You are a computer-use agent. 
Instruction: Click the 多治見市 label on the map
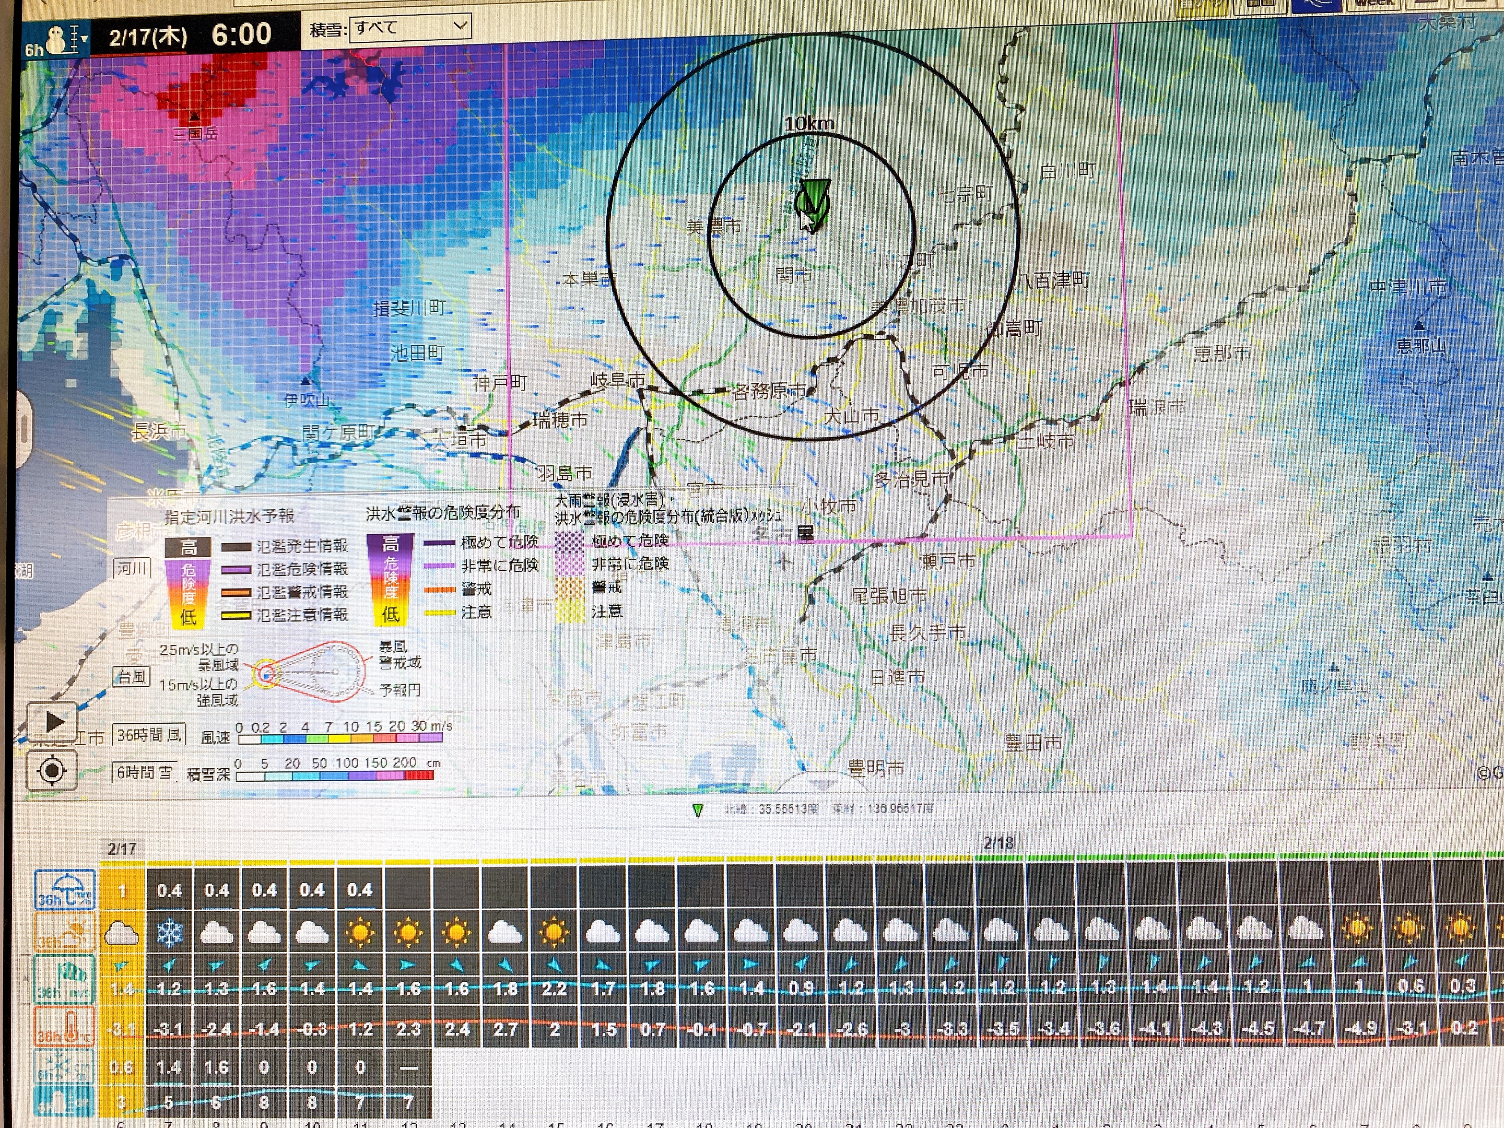[912, 480]
